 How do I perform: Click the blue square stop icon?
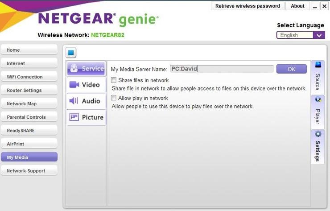[x=71, y=53]
